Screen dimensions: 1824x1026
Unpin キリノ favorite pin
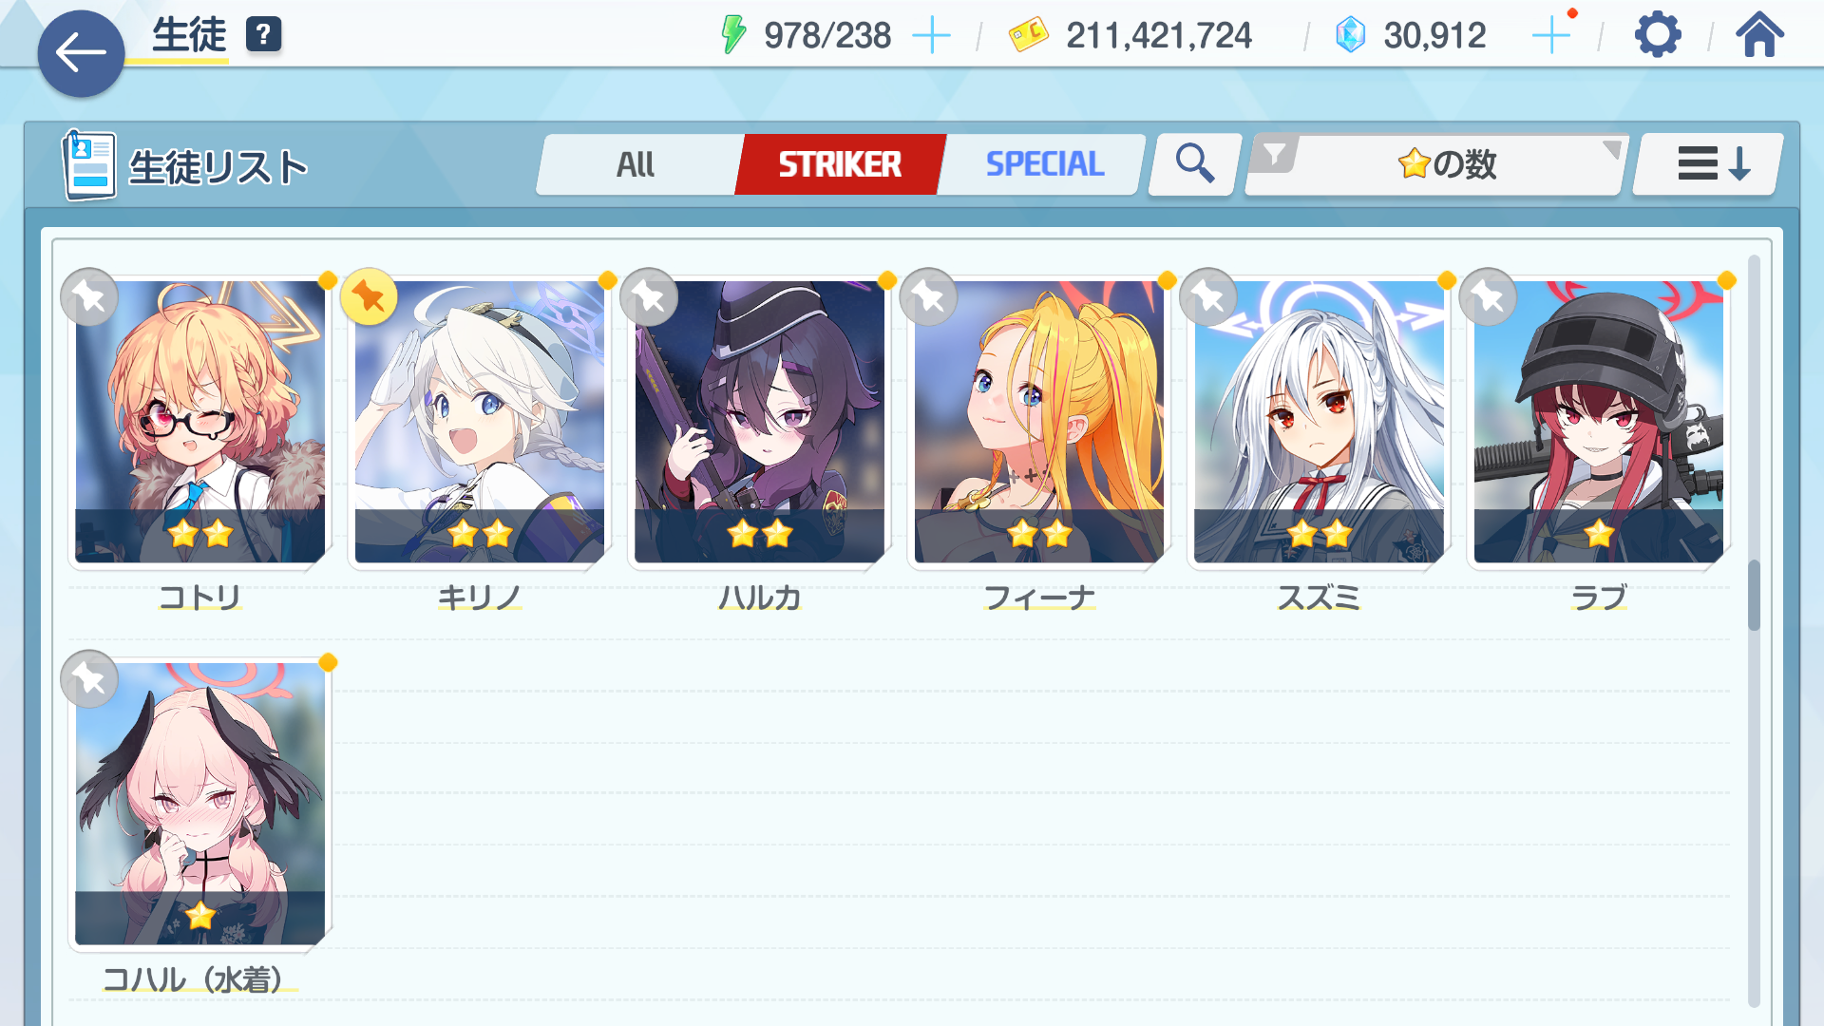tap(369, 297)
